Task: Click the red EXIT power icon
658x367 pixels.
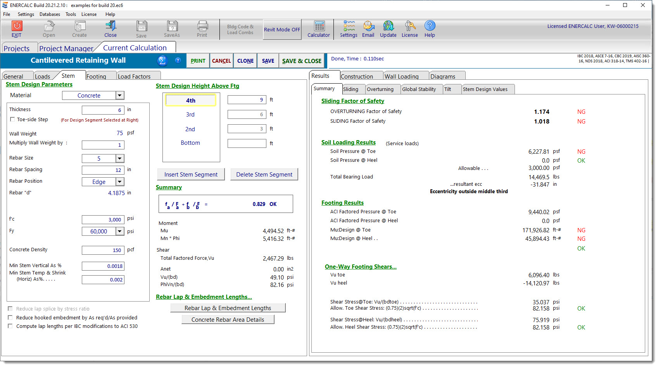Action: [17, 26]
